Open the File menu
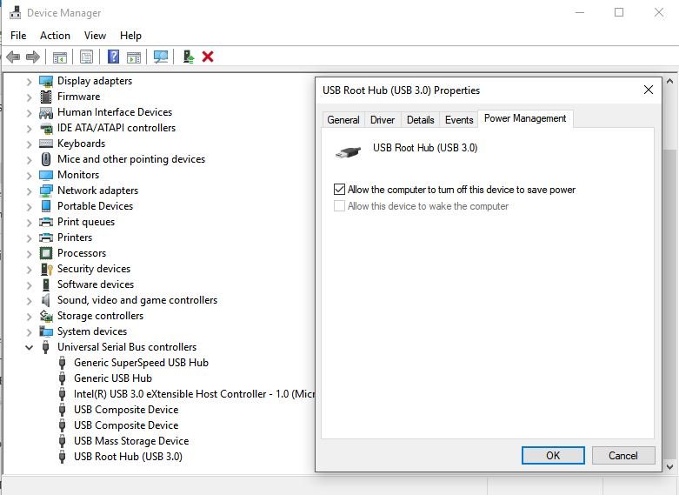This screenshot has width=679, height=495. click(x=18, y=36)
